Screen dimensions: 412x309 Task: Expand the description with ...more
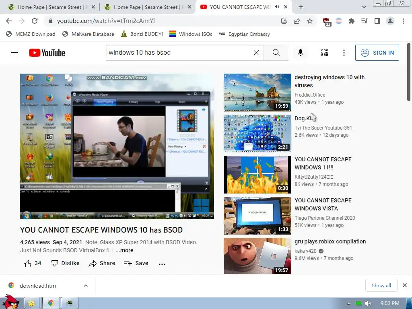124,250
